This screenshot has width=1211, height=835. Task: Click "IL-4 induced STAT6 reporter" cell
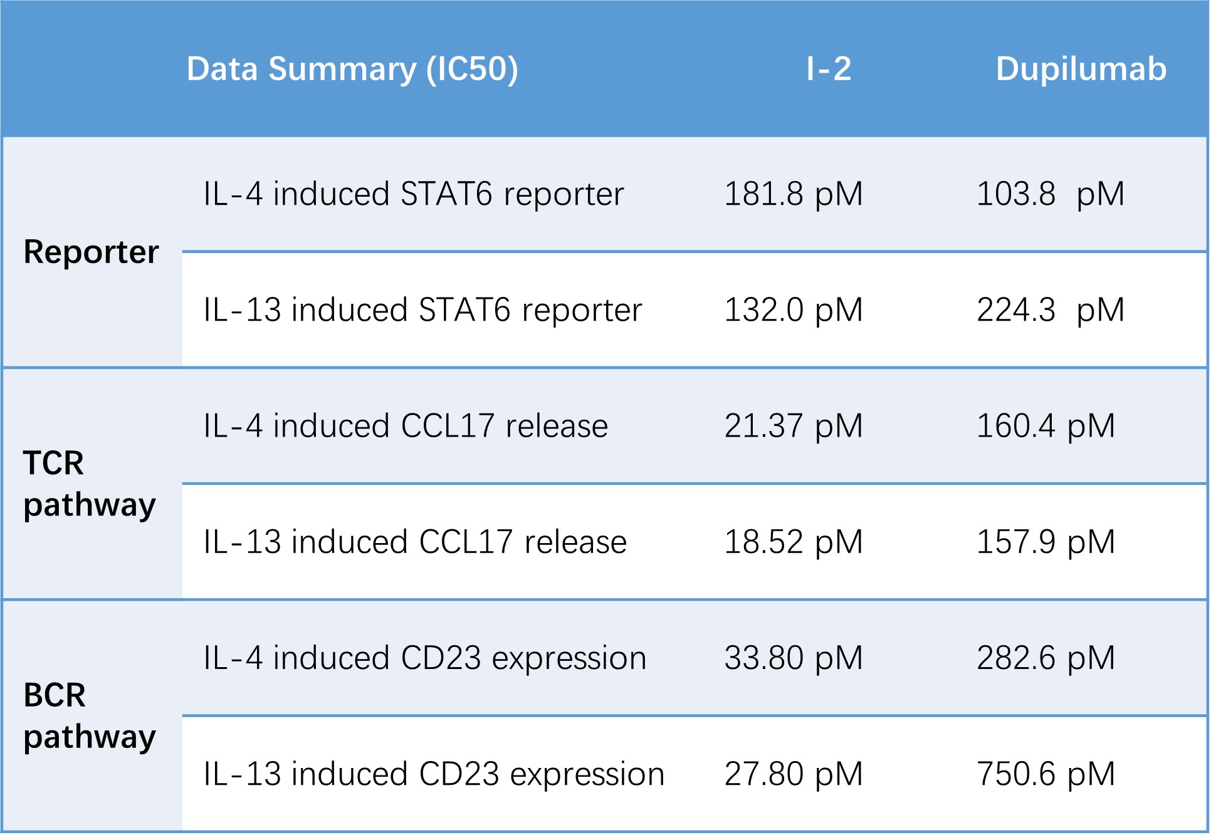[414, 194]
